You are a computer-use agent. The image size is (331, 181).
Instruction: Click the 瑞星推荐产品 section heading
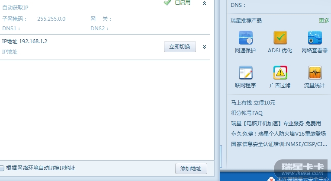point(246,20)
